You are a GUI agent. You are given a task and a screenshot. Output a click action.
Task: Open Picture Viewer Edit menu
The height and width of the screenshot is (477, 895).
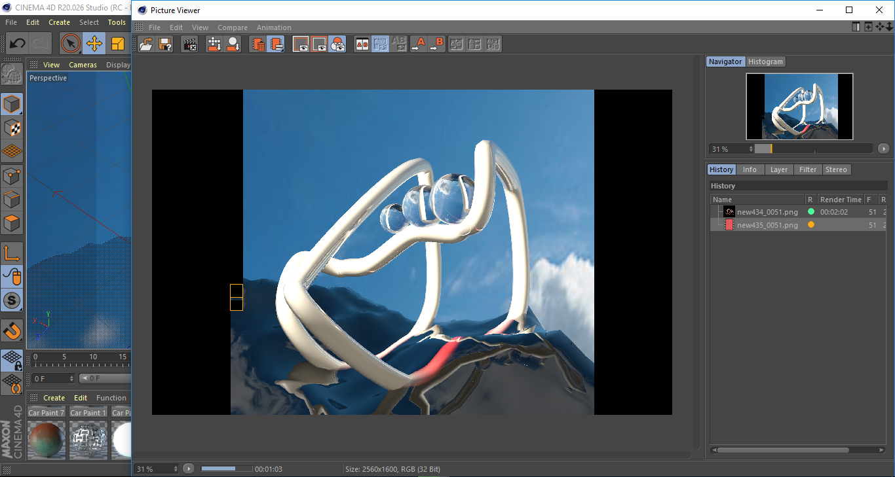point(176,27)
